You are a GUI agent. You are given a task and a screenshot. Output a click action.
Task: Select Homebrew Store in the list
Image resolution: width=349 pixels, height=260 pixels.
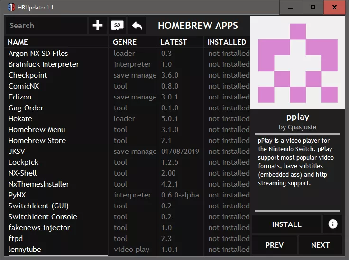(x=37, y=141)
